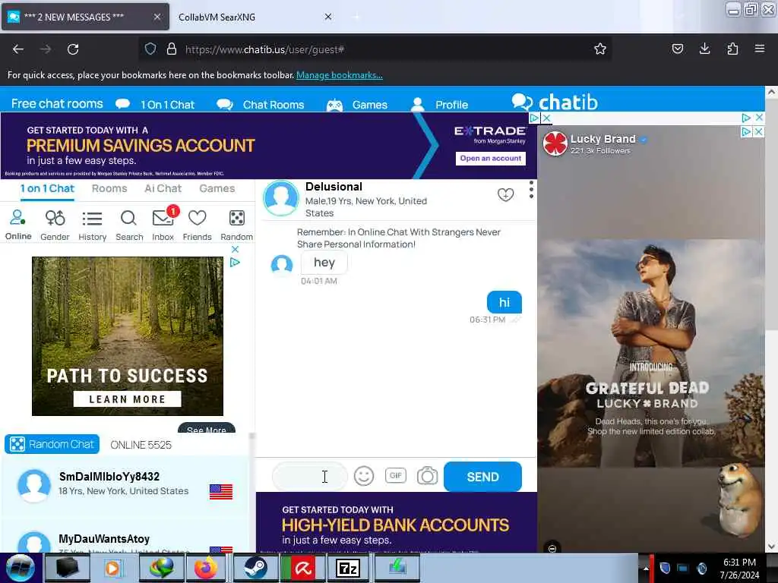Open the Firefox downloads panel
Screen dimensions: 778x583
pyautogui.click(x=704, y=49)
